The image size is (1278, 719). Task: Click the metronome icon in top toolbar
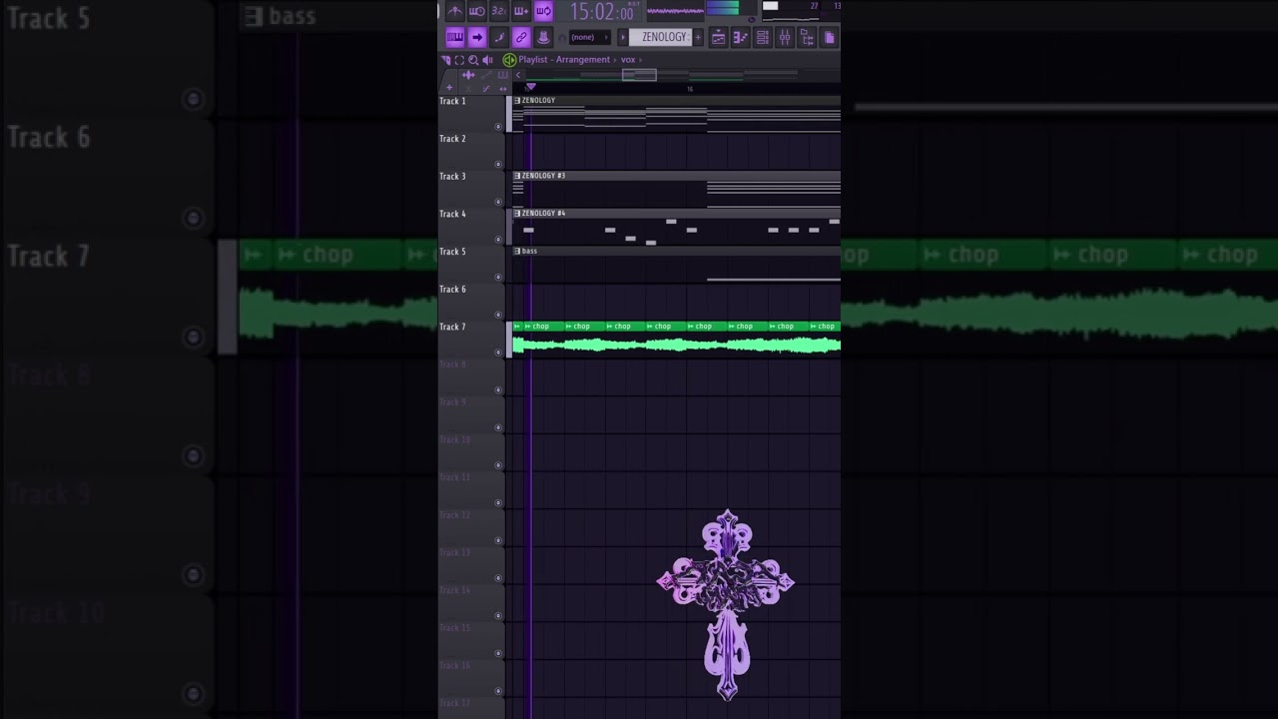point(454,11)
